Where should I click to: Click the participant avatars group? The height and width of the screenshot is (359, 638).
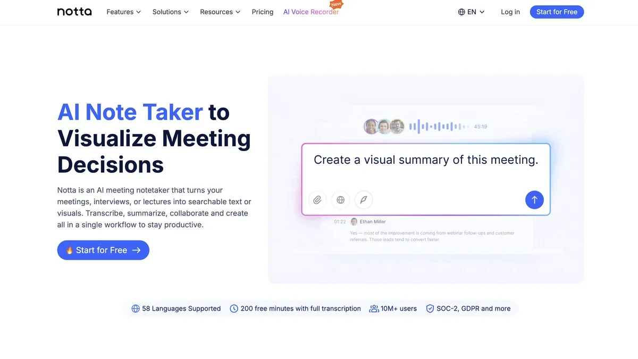[384, 127]
